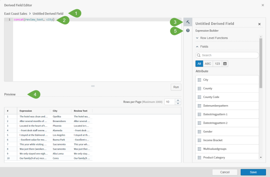This screenshot has width=270, height=177.
Task: Run the expression
Action: (176, 87)
